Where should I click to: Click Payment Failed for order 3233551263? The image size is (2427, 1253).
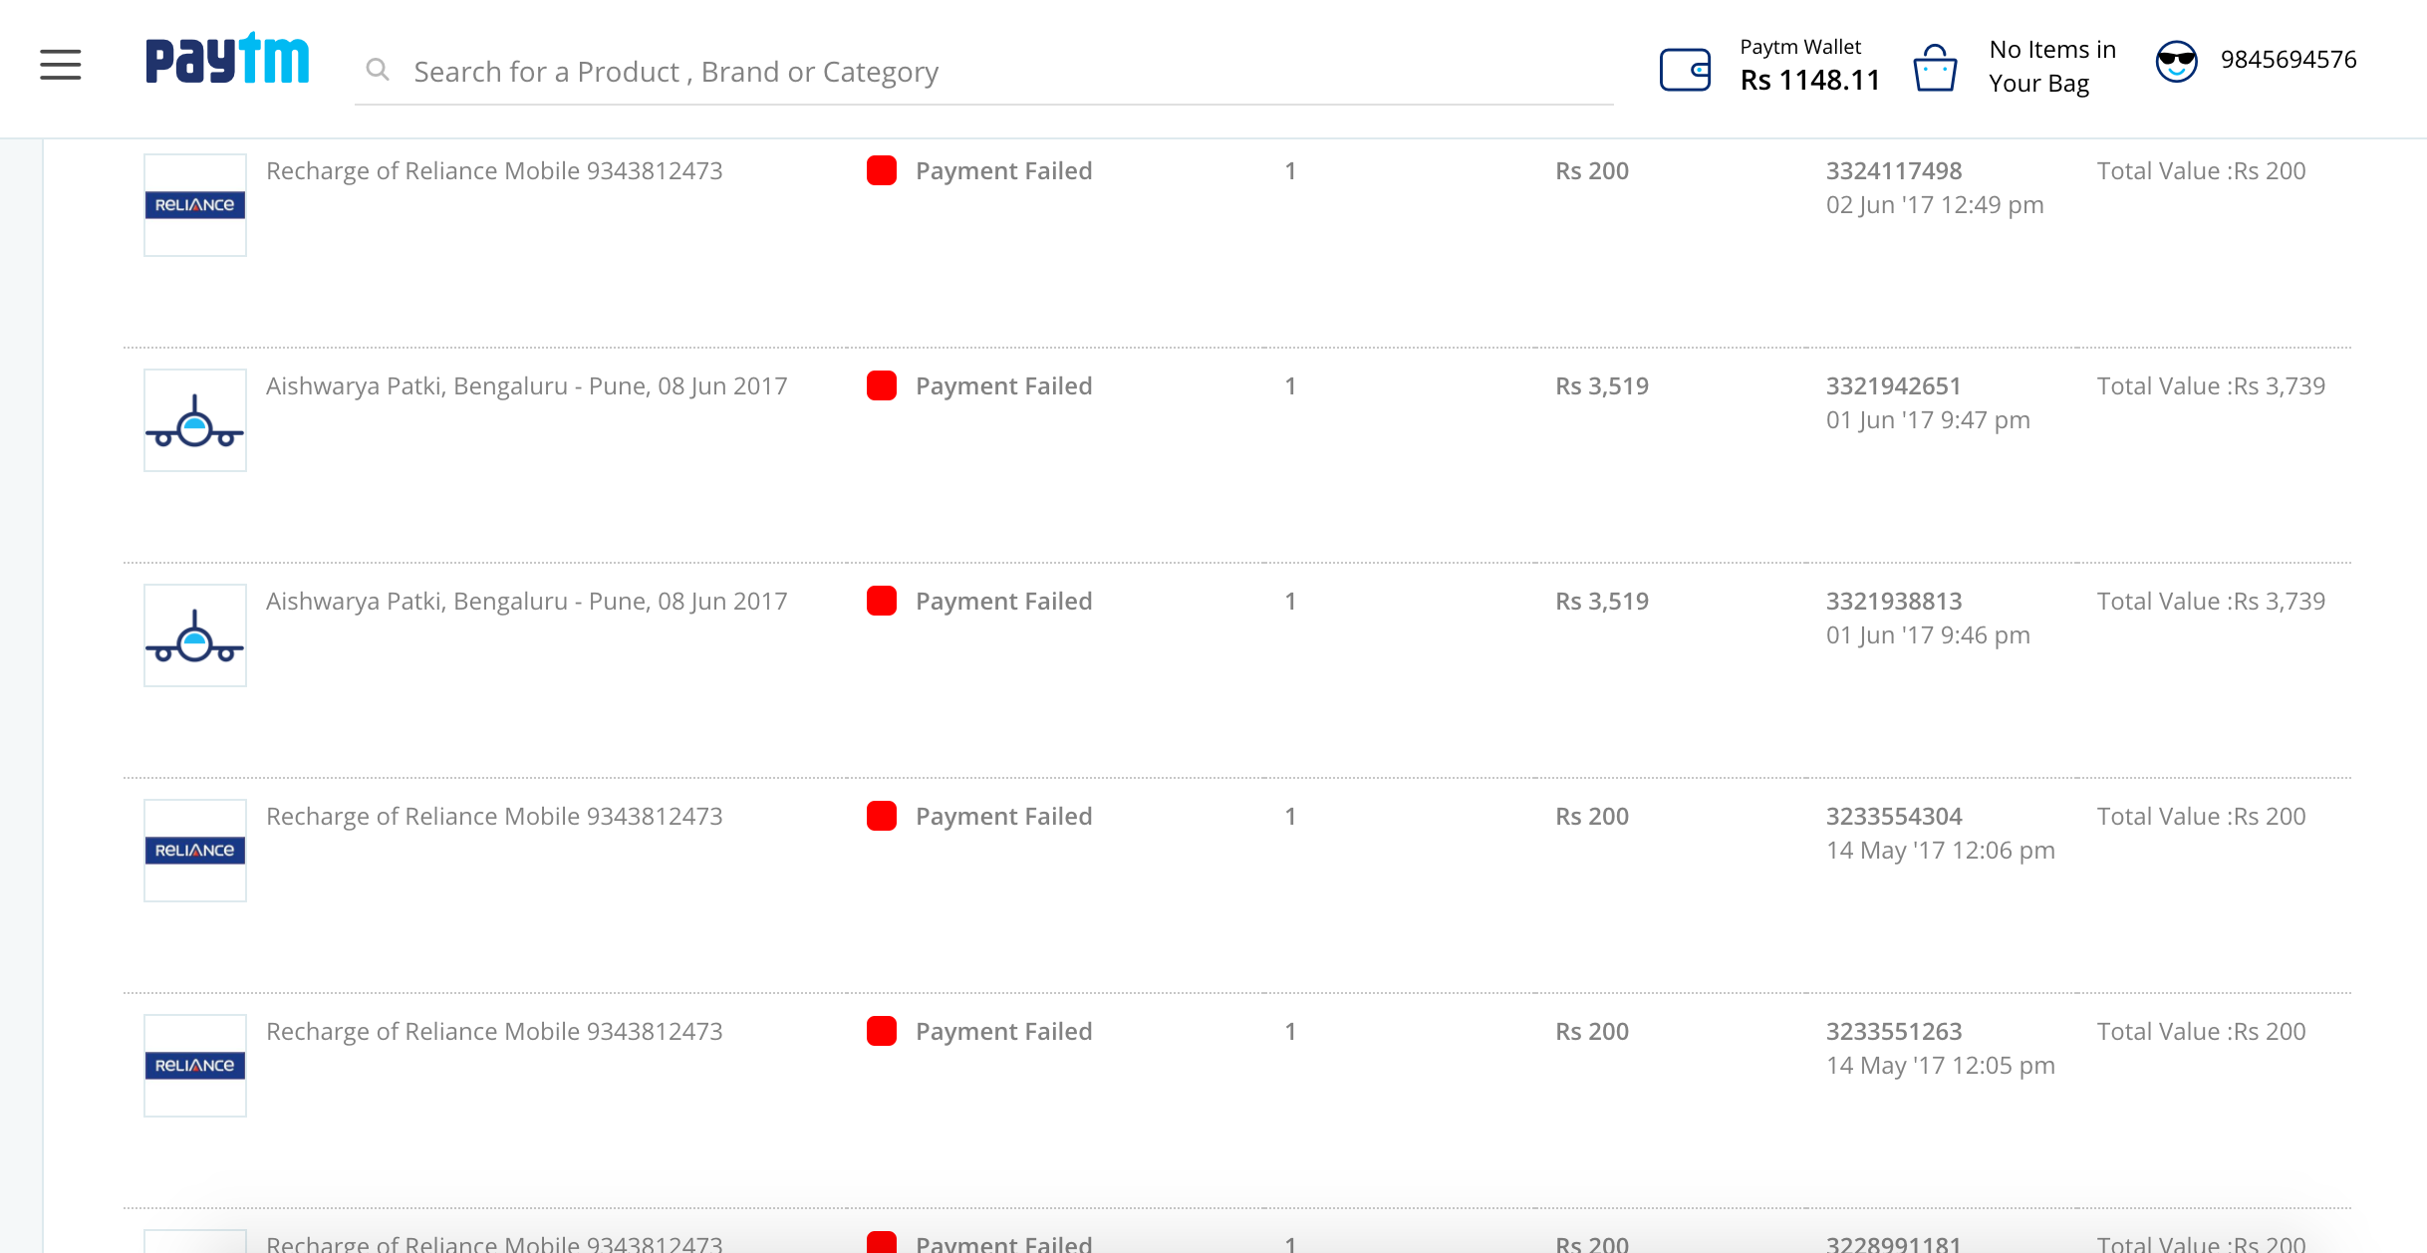[x=1003, y=1032]
